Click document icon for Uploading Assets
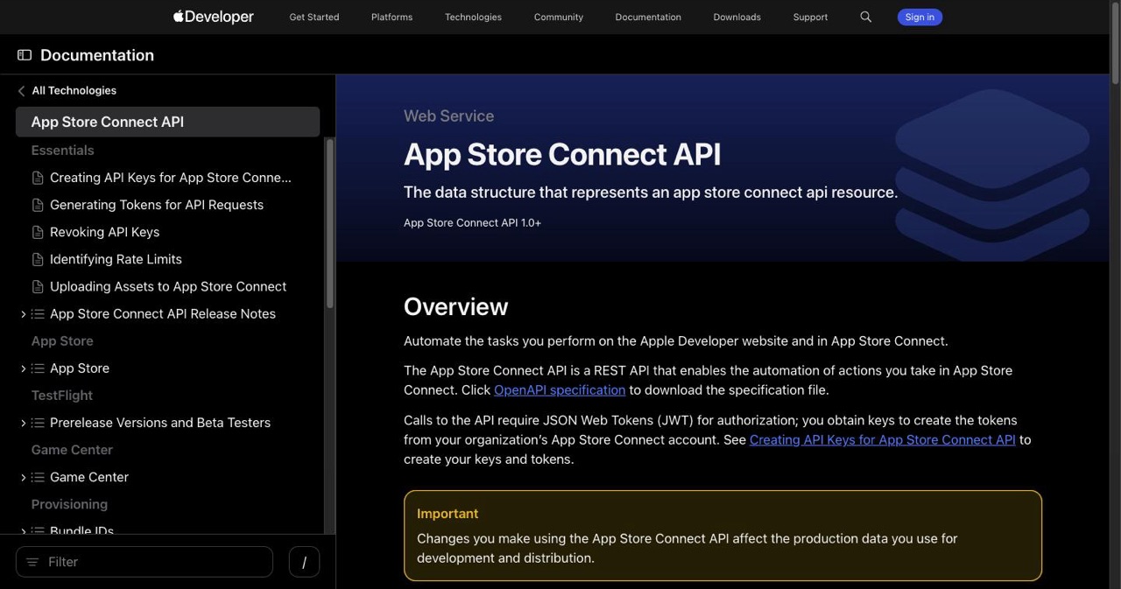Screen dimensions: 1121x589 tap(38, 286)
